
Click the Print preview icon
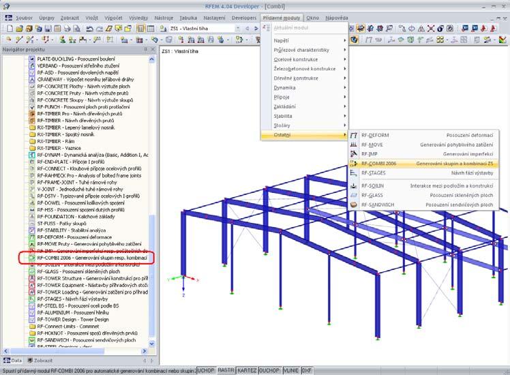coord(76,29)
